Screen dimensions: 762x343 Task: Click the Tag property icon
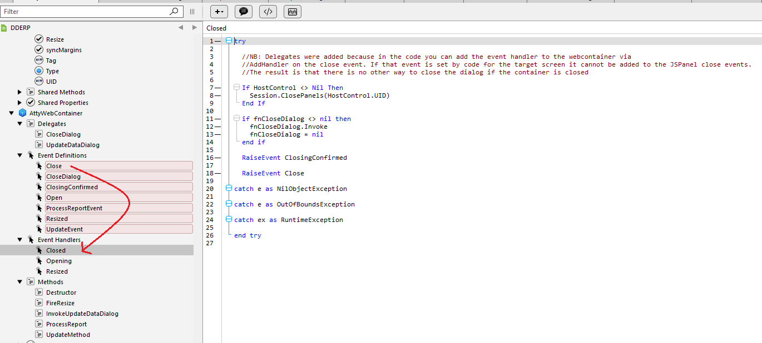39,60
